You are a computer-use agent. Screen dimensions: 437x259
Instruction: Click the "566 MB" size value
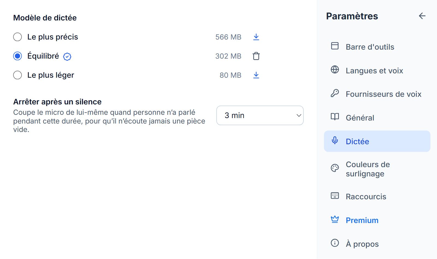click(228, 37)
